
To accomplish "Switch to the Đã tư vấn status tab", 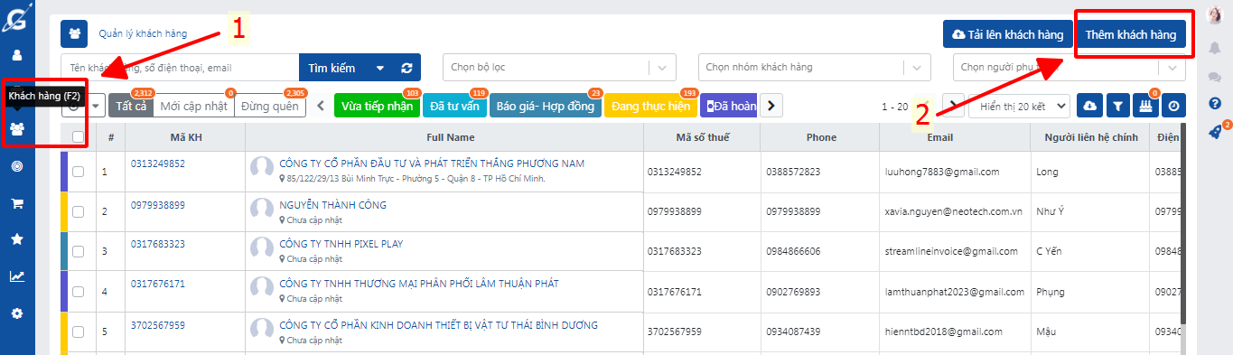I will (x=454, y=106).
